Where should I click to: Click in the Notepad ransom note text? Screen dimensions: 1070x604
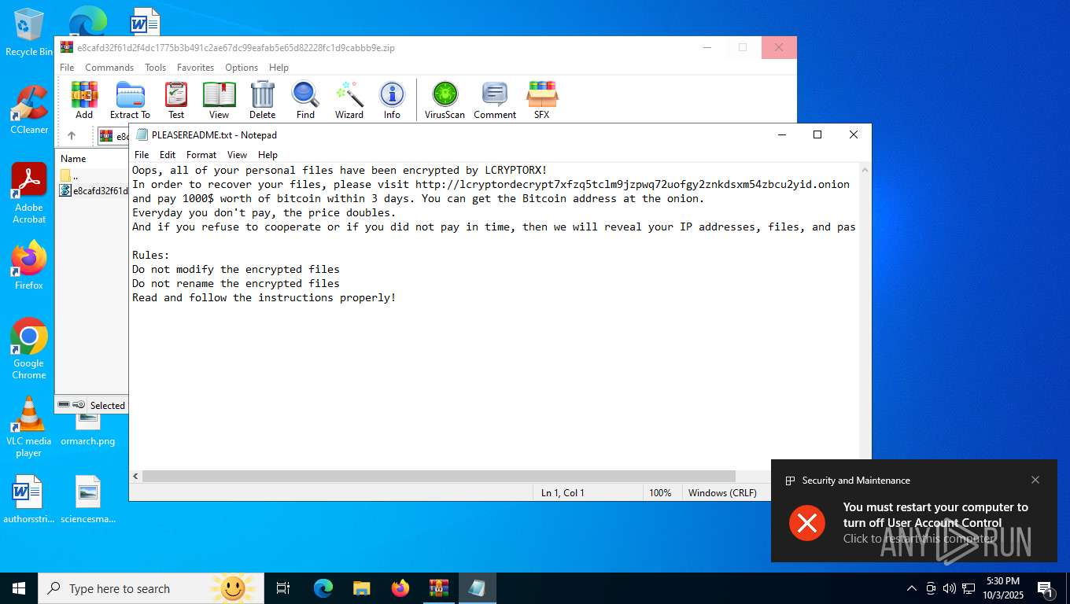494,315
